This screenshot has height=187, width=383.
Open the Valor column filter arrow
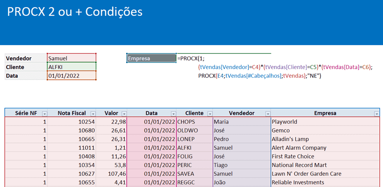[x=124, y=114]
